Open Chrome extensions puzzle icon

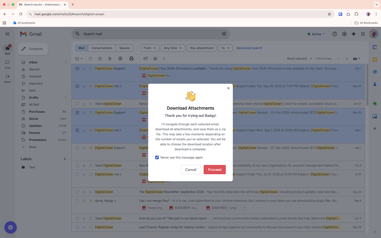pyautogui.click(x=356, y=14)
